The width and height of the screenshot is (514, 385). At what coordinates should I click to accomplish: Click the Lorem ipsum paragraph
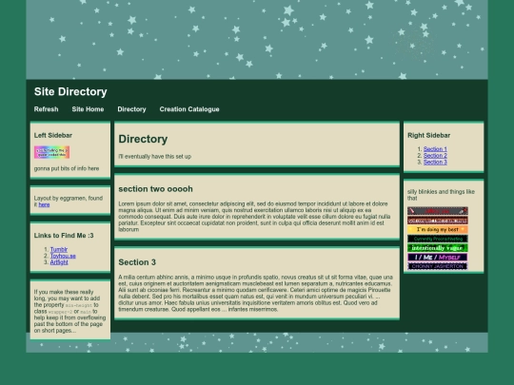[255, 217]
